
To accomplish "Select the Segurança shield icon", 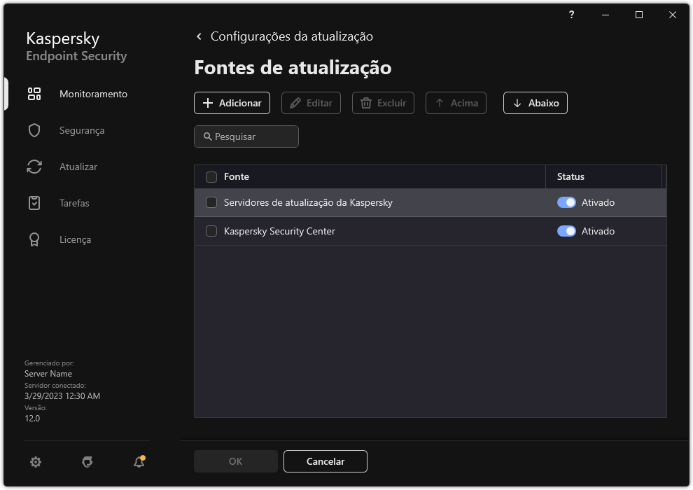I will click(34, 129).
